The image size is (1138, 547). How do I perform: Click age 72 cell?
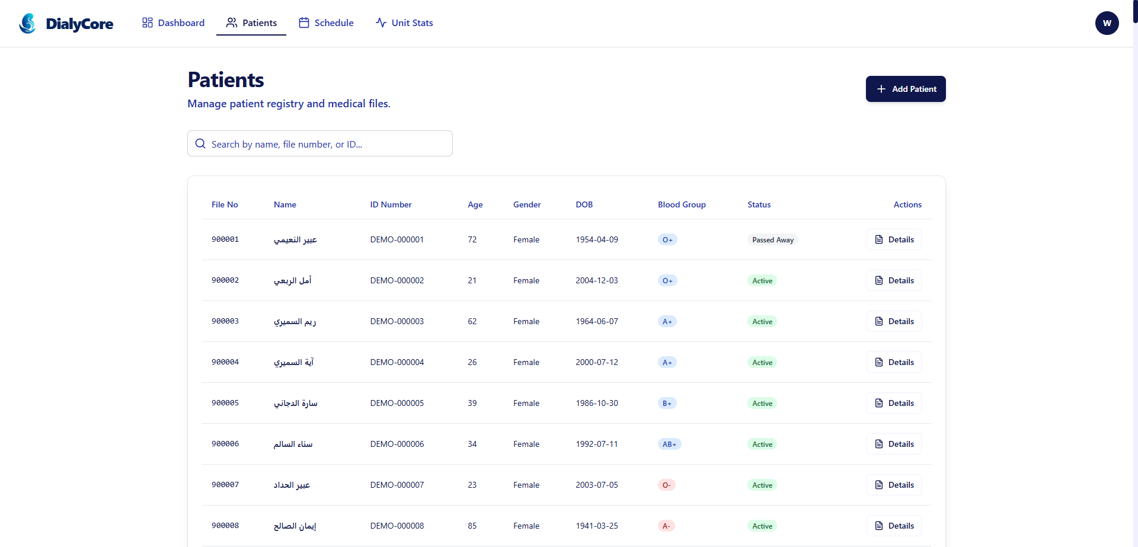click(472, 239)
